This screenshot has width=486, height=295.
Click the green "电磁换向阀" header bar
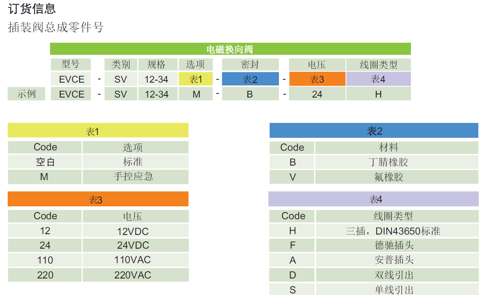coord(230,49)
